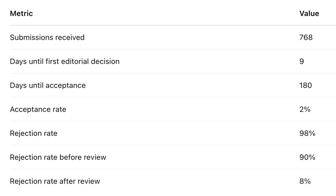
Task: Select the Submissions received row label
Action: (47, 37)
